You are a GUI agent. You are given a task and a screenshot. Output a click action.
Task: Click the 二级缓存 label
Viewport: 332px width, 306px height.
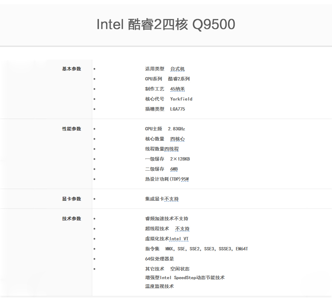(x=155, y=169)
